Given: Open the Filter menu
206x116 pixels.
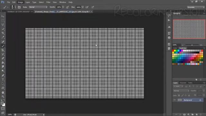Looking at the screenshot, I should (48, 2).
